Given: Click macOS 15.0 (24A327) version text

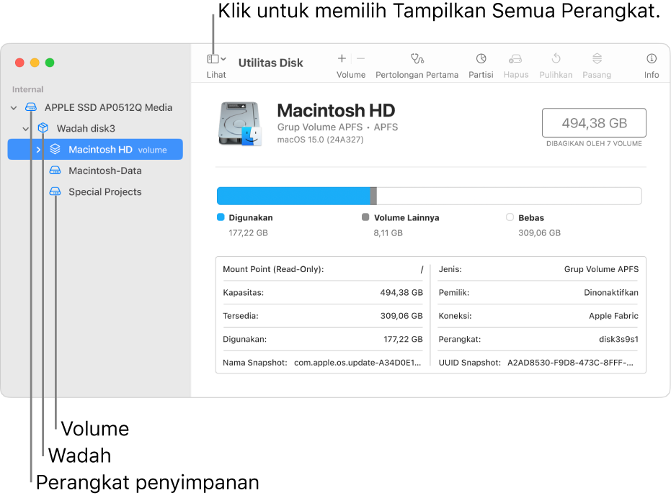Looking at the screenshot, I should pos(321,140).
